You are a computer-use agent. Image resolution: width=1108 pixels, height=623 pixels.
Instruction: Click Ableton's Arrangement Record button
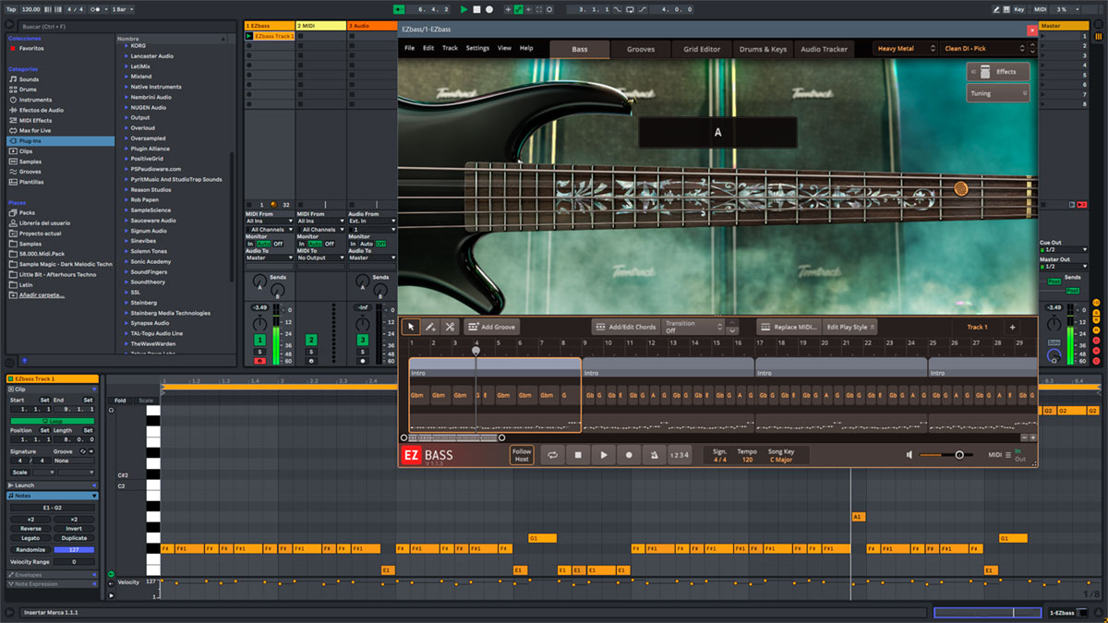click(489, 9)
